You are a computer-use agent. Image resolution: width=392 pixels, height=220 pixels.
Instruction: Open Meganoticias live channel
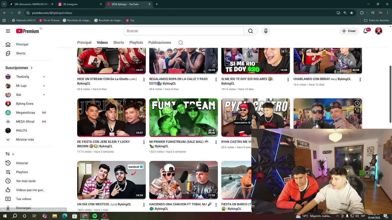click(26, 113)
